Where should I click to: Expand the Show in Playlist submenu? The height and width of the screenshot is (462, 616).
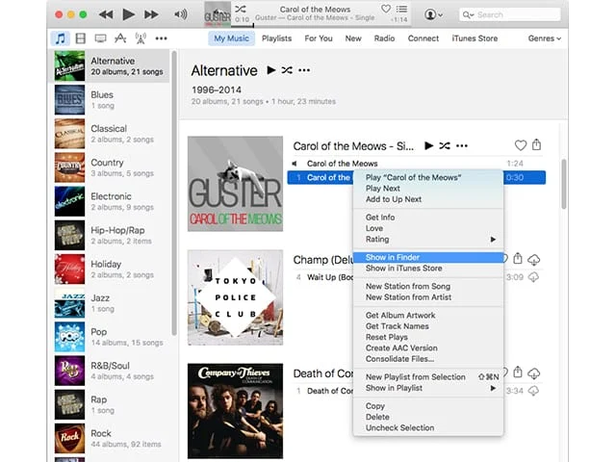[x=428, y=388]
